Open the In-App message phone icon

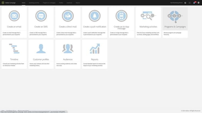(121, 16)
